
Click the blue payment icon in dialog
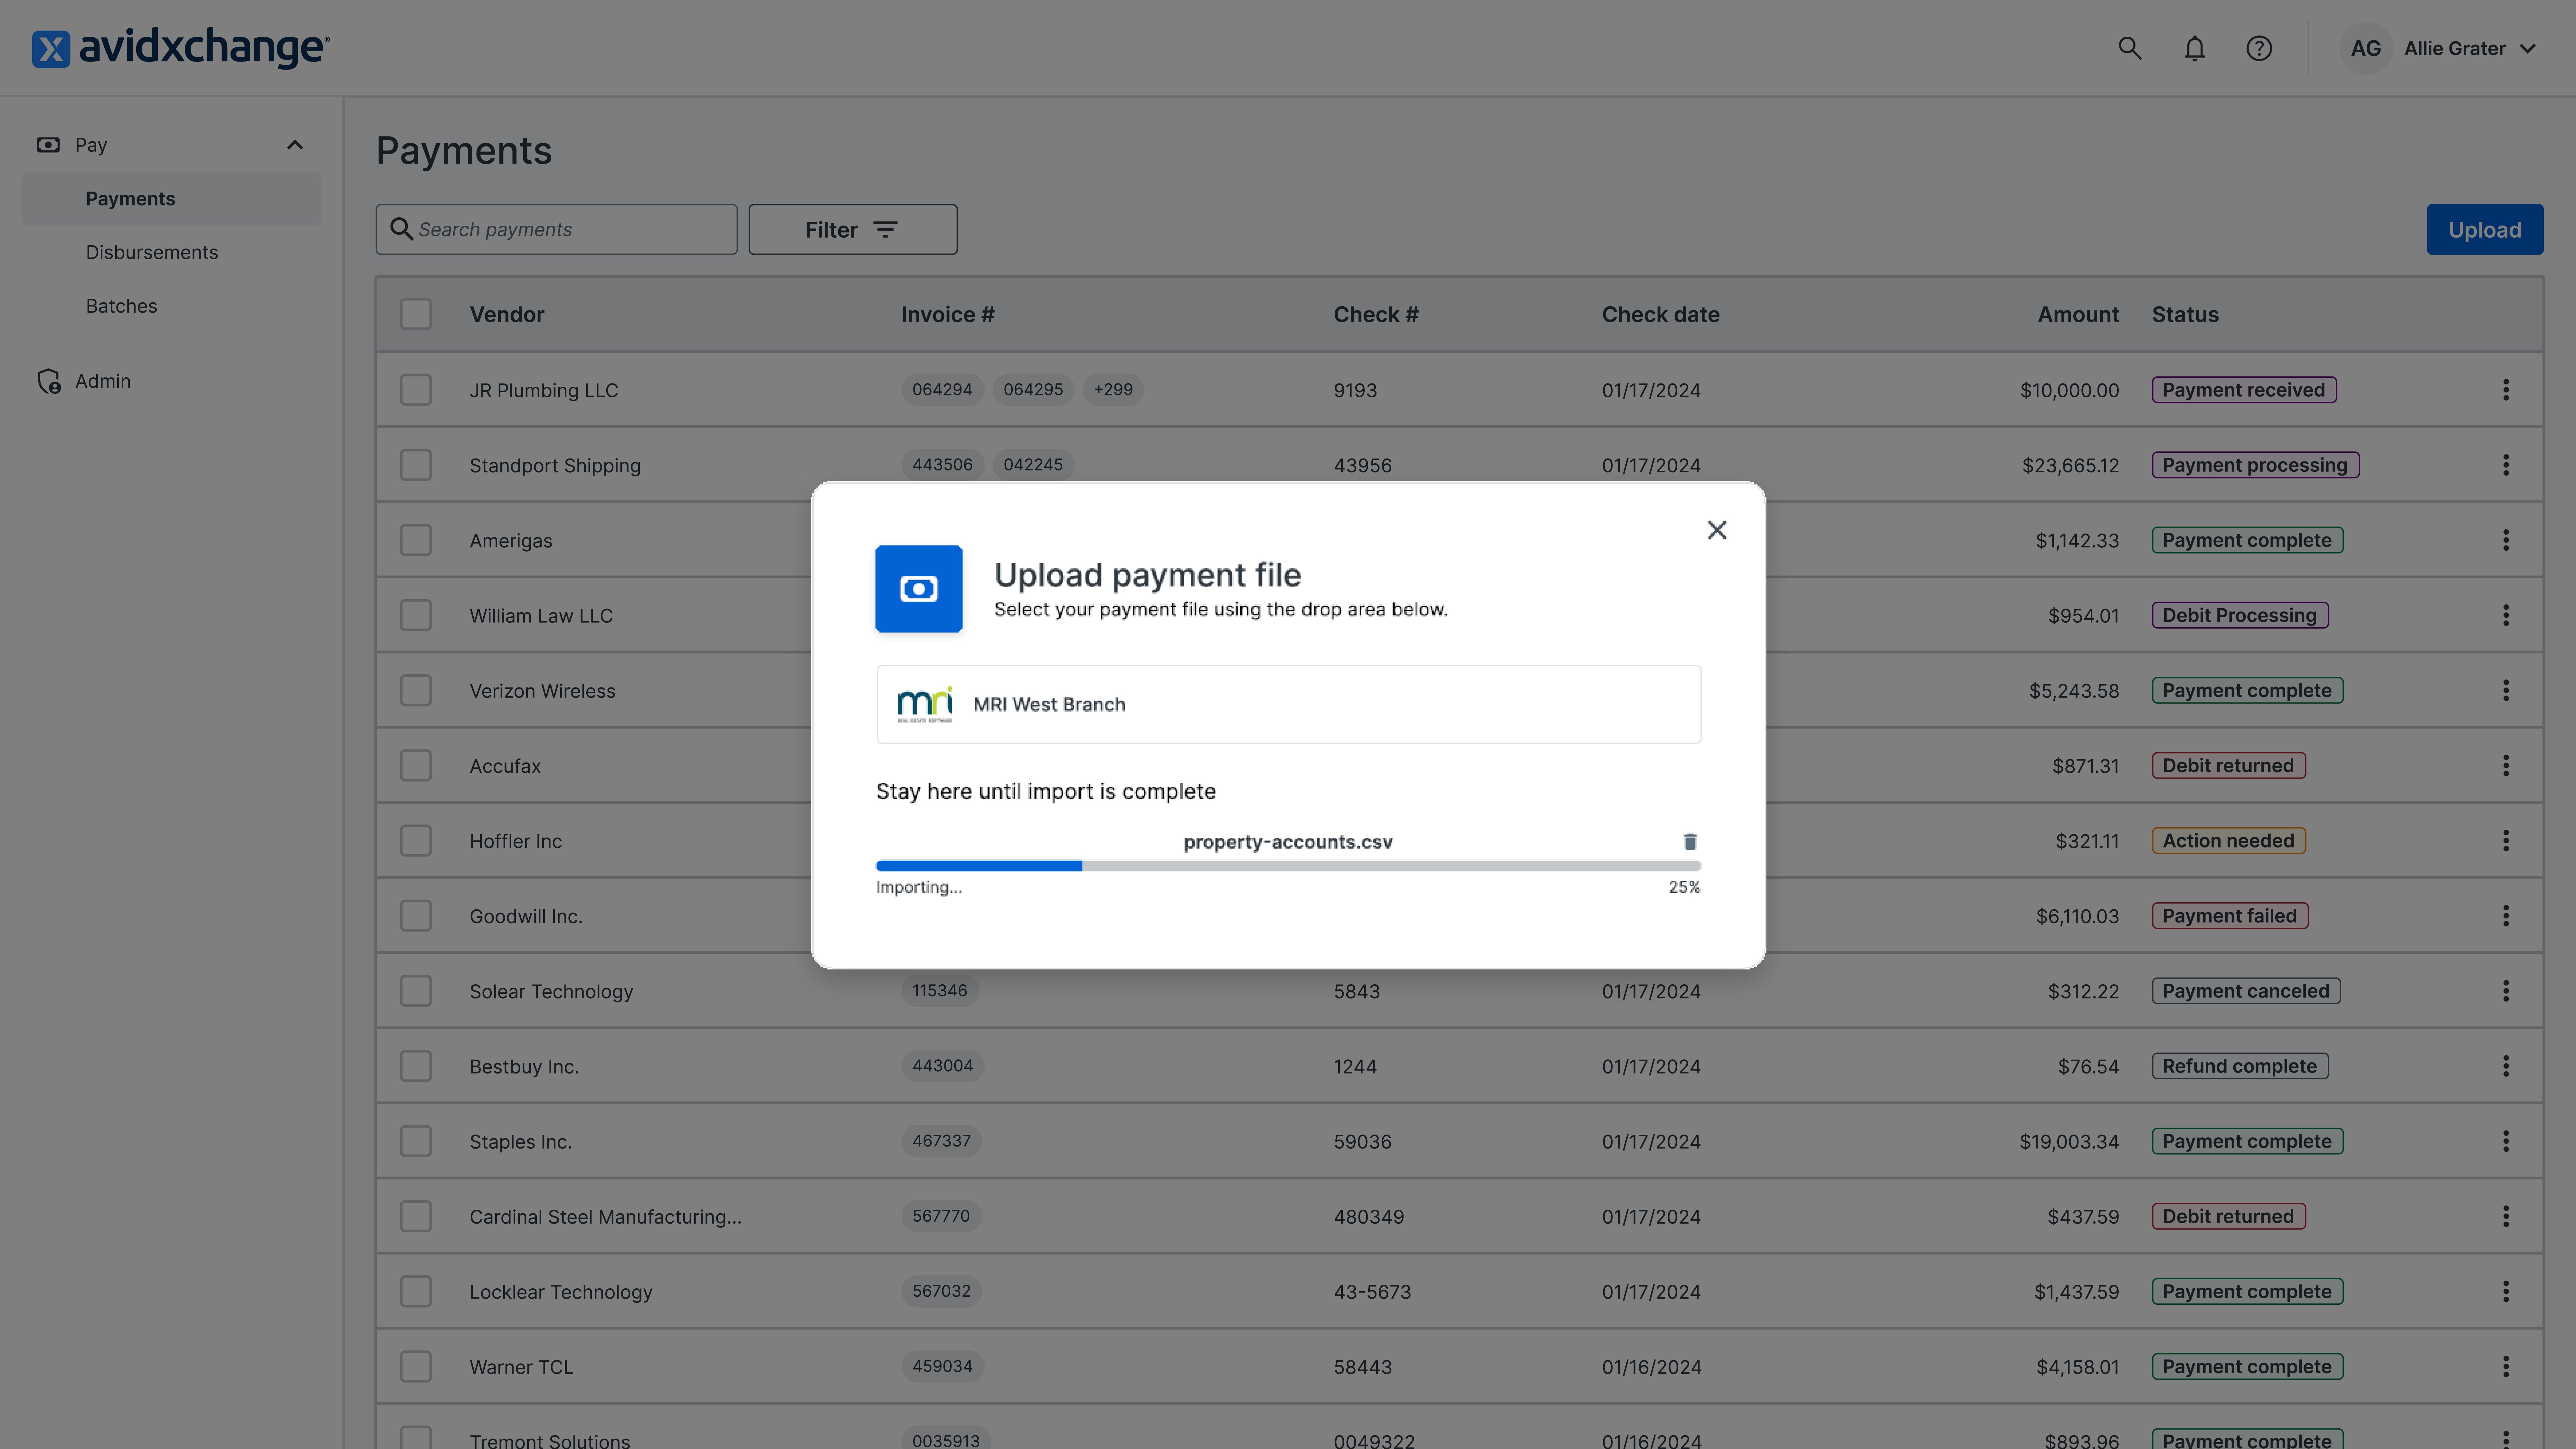tap(919, 589)
